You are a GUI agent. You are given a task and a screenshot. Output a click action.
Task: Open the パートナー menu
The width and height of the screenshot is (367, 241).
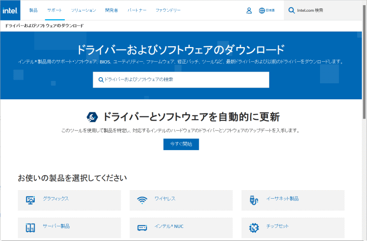[x=137, y=10]
